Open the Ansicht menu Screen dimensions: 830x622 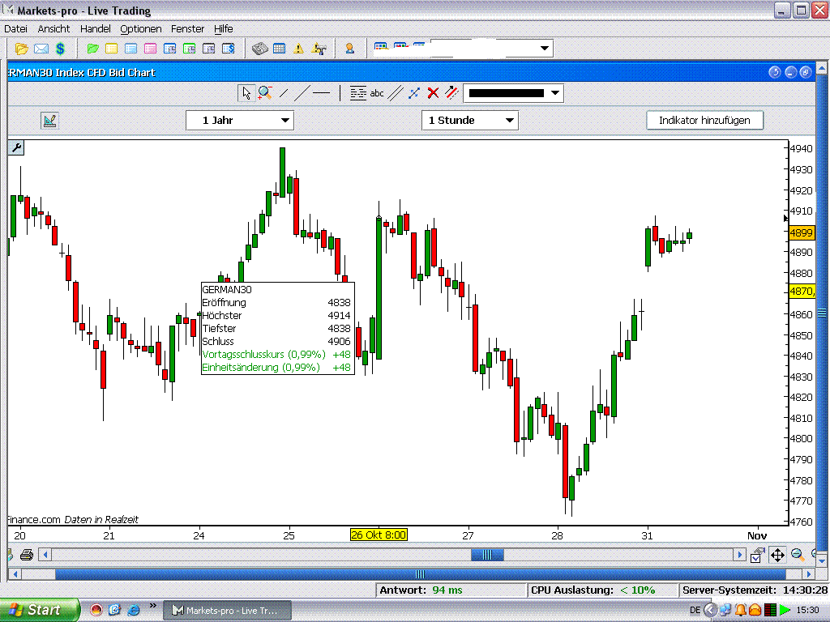[53, 29]
